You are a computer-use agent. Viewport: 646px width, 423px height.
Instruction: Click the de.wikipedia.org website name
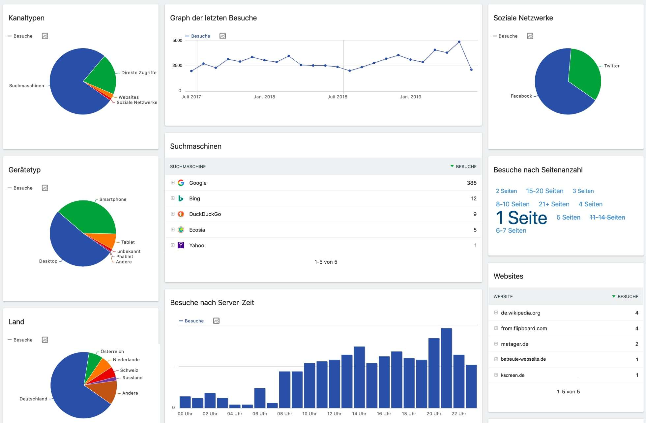pos(520,313)
